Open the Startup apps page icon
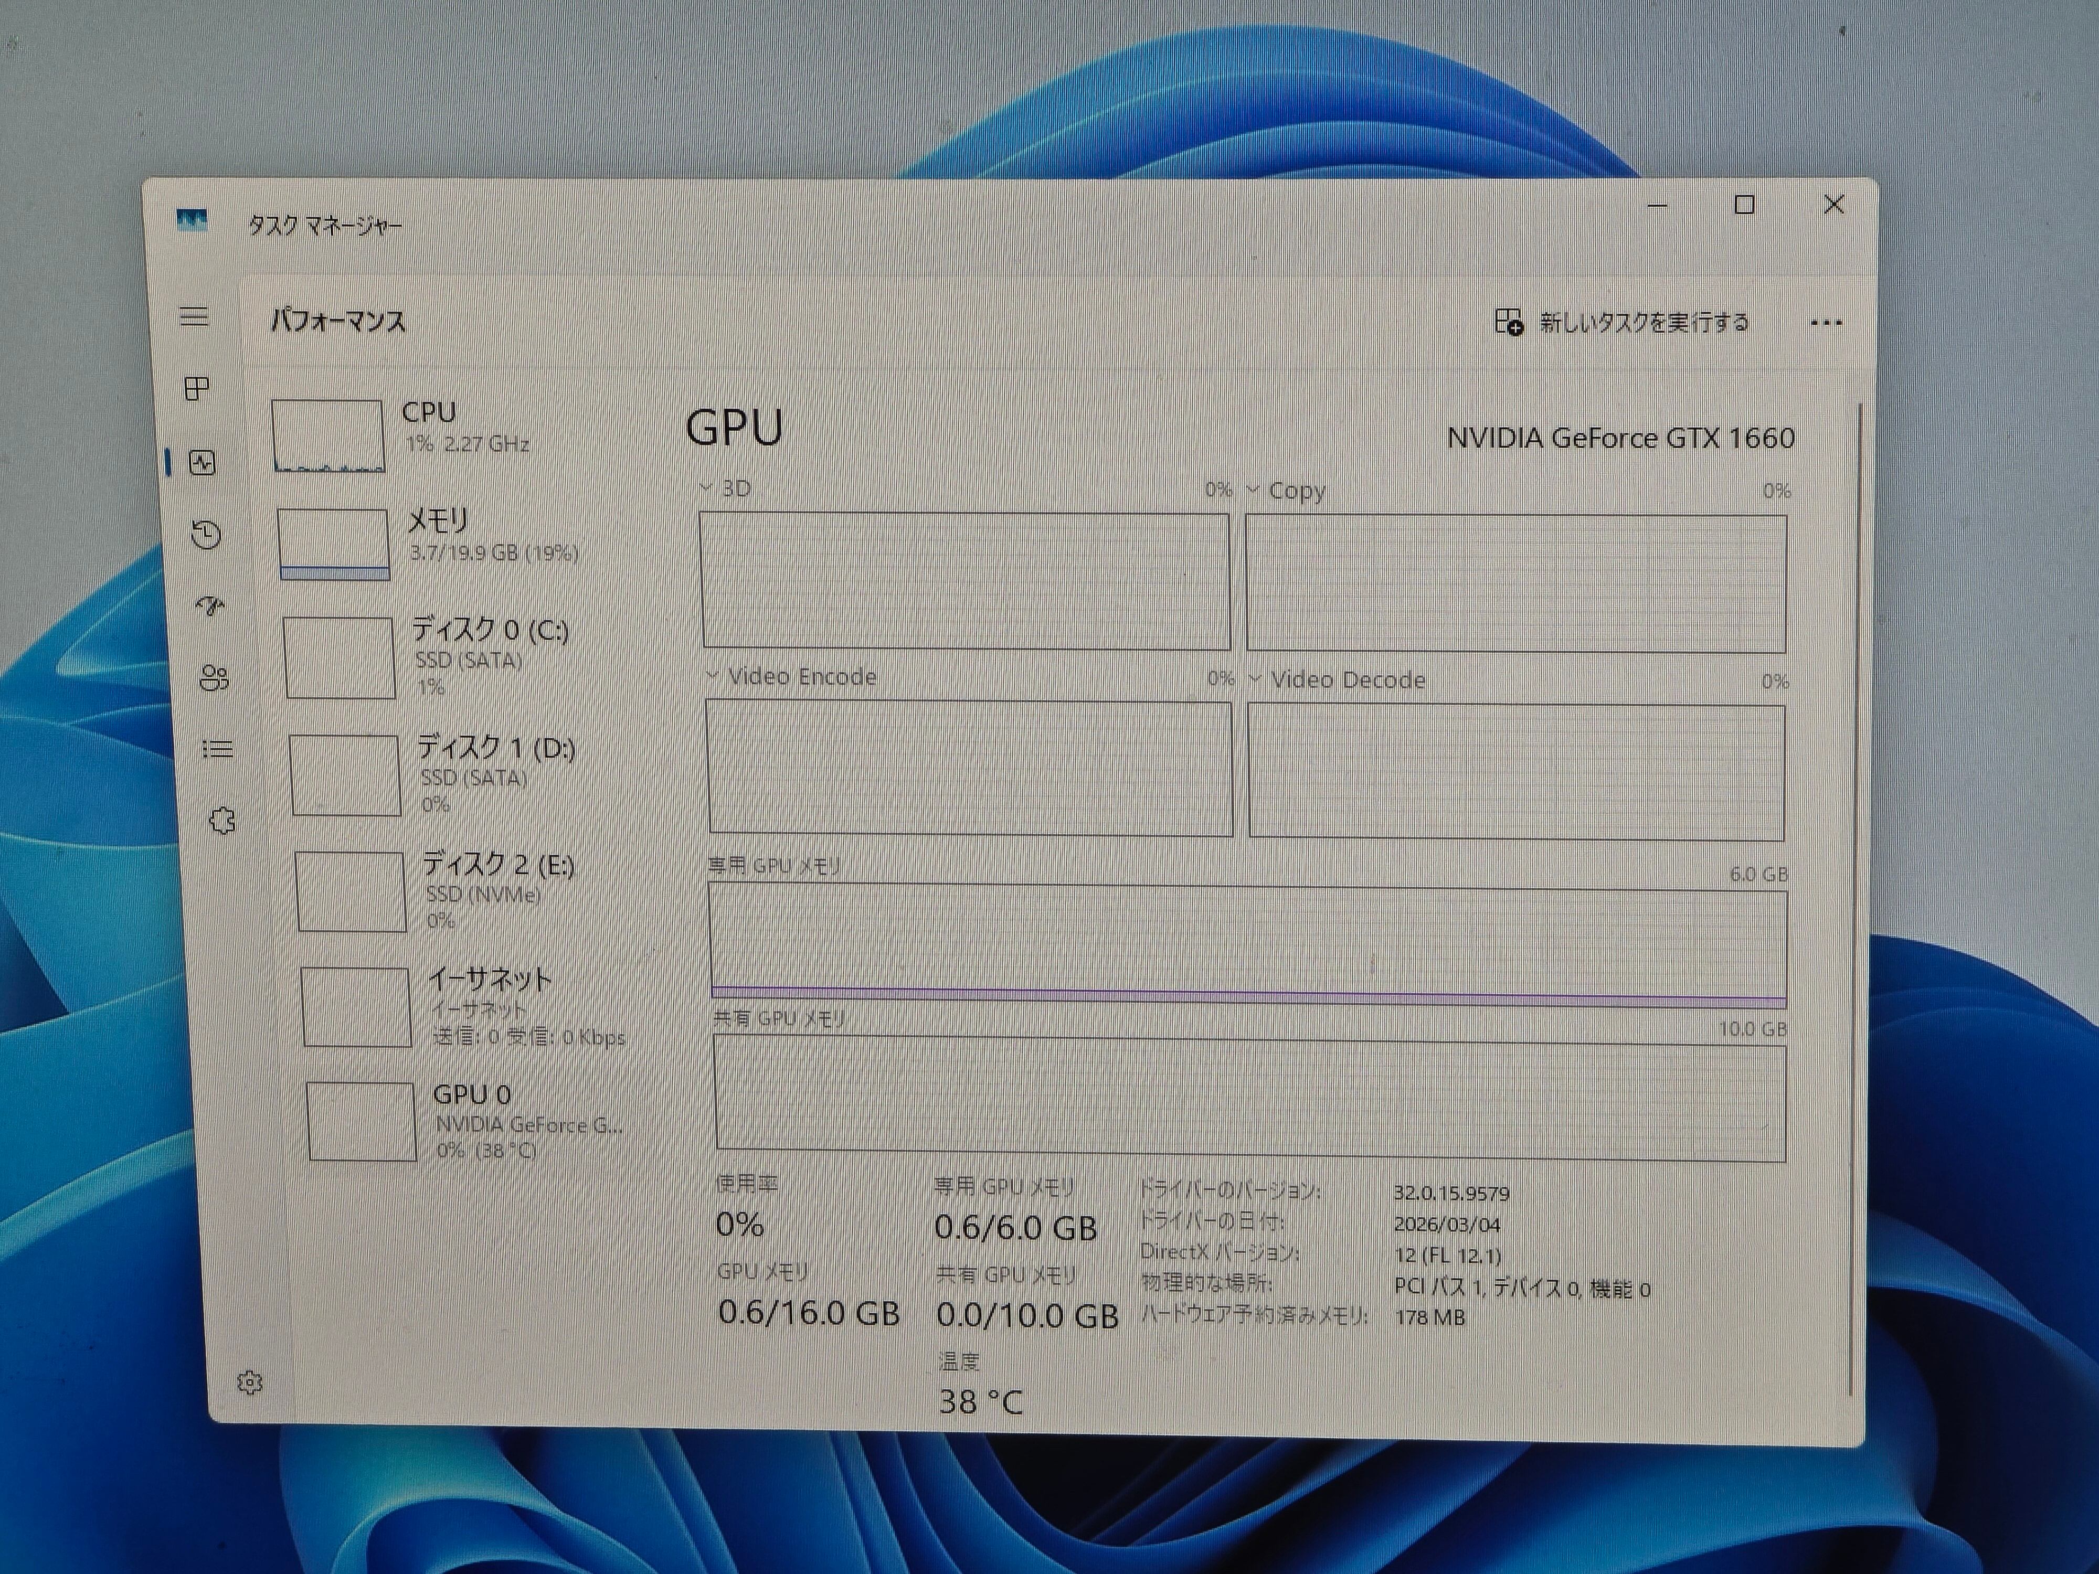This screenshot has width=2099, height=1574. coord(210,605)
